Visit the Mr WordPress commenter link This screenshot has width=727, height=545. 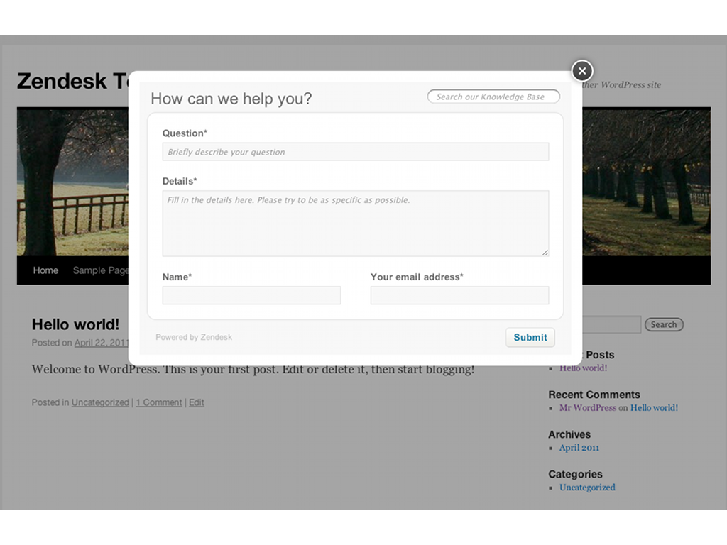[x=588, y=407]
